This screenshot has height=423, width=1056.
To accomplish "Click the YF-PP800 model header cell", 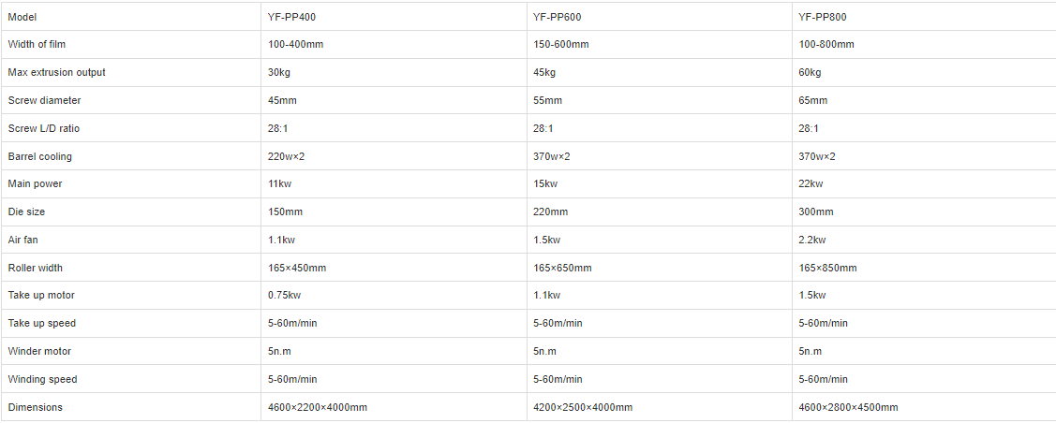I will [823, 17].
